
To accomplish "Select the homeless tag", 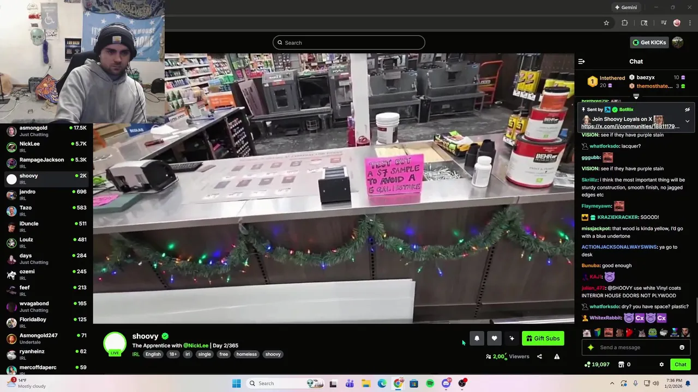I will point(246,354).
